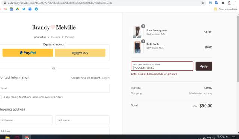Open the Otros marcadores bookmarks folder
The image size is (239, 139).
tap(226, 9)
